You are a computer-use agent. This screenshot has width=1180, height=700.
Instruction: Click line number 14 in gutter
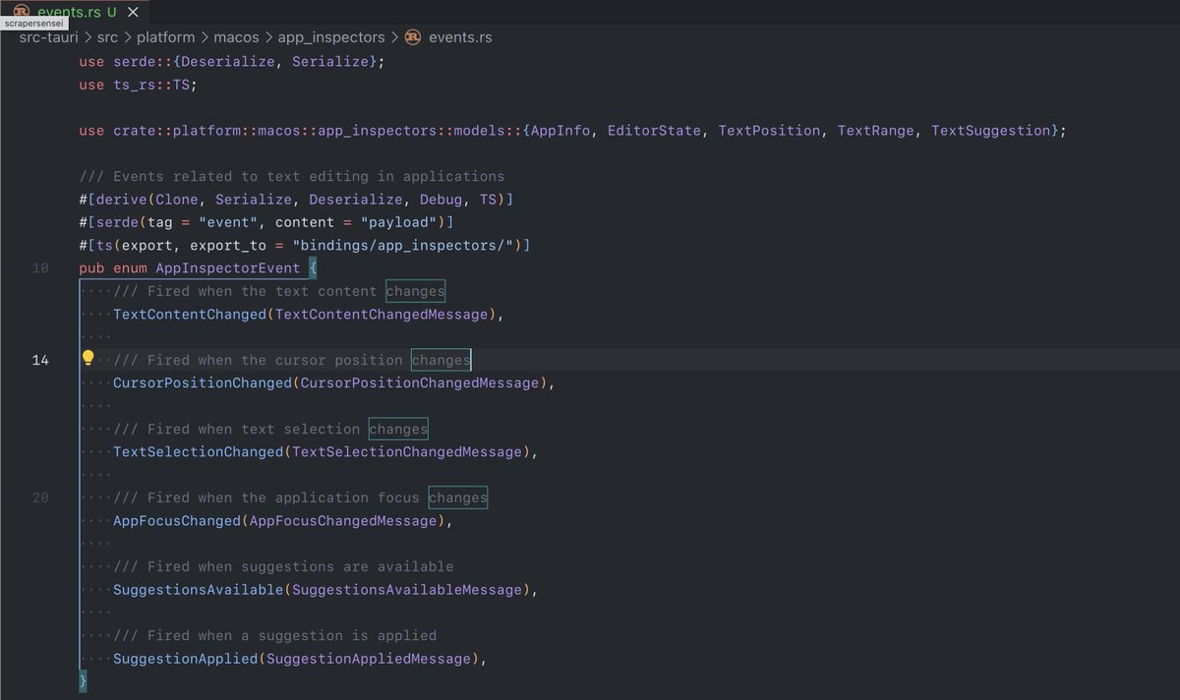click(x=40, y=360)
